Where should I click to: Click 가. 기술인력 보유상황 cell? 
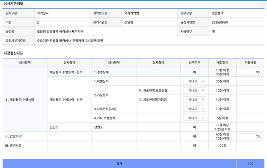(158, 90)
